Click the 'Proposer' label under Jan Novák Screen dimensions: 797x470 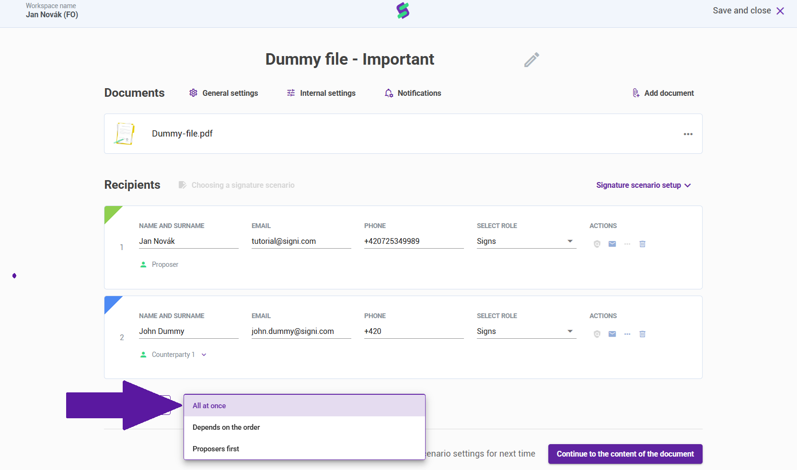pos(165,264)
